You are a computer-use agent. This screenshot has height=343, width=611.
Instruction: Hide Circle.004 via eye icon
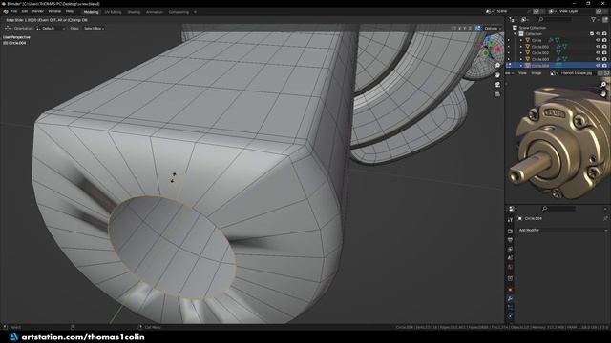pos(599,66)
